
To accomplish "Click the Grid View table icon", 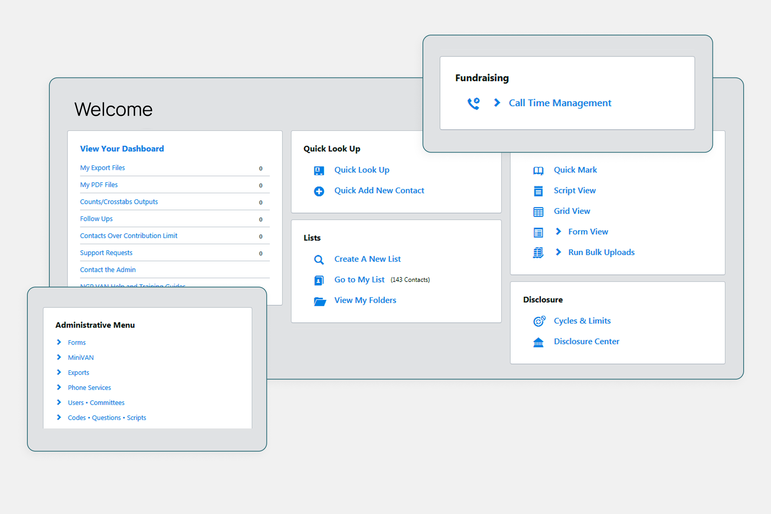I will point(538,212).
